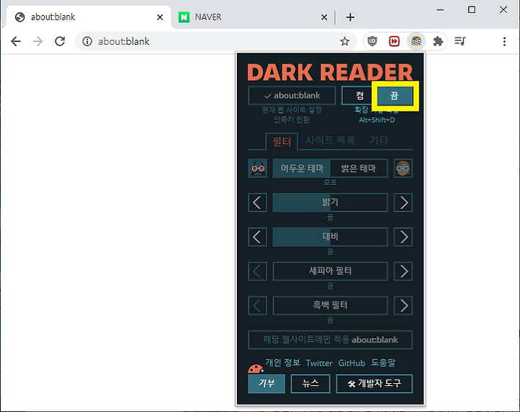This screenshot has width=520, height=412.
Task: Reload the current page
Action: tap(60, 41)
